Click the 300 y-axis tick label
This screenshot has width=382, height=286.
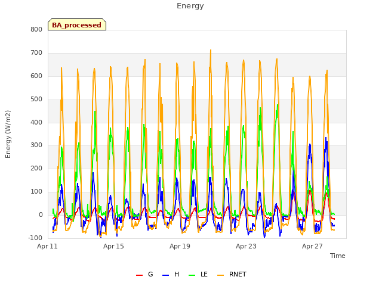coord(36,145)
